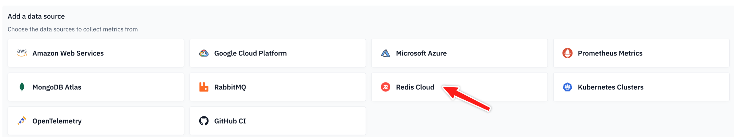Choose Google Cloud Platform text label
This screenshot has width=734, height=137.
click(250, 53)
